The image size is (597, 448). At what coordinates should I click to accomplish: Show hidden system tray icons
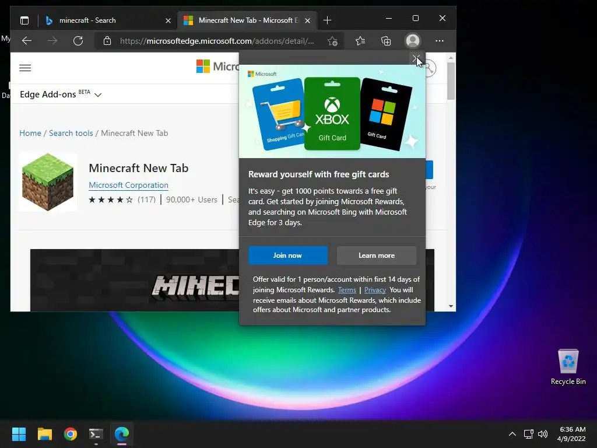[512, 434]
